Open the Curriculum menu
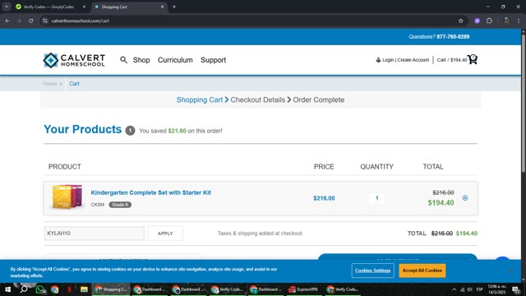The image size is (526, 296). 175,60
